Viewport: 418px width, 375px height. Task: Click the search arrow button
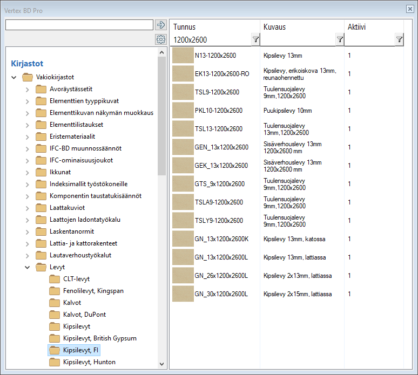160,25
